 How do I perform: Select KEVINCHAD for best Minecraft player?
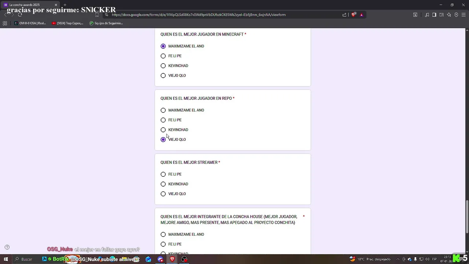tap(163, 66)
